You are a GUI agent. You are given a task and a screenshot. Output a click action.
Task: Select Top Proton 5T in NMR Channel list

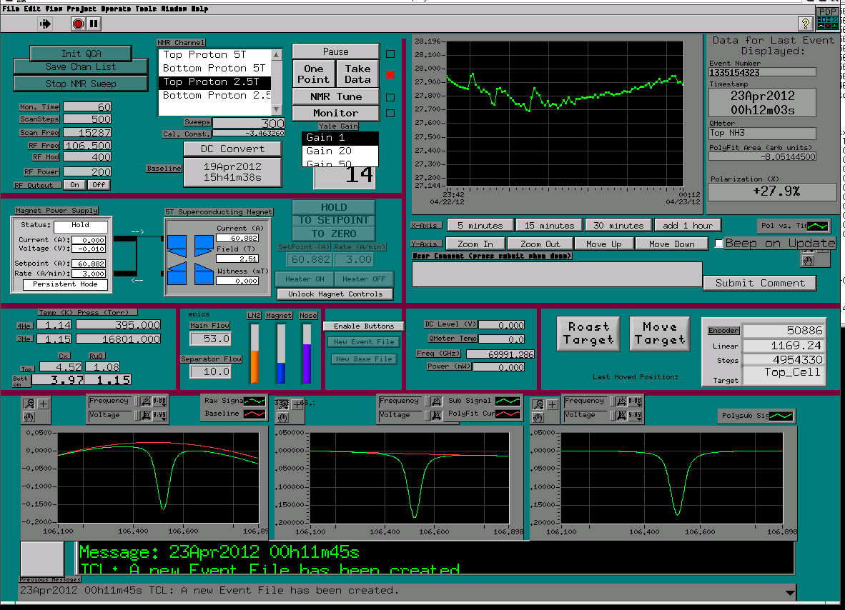pos(214,55)
